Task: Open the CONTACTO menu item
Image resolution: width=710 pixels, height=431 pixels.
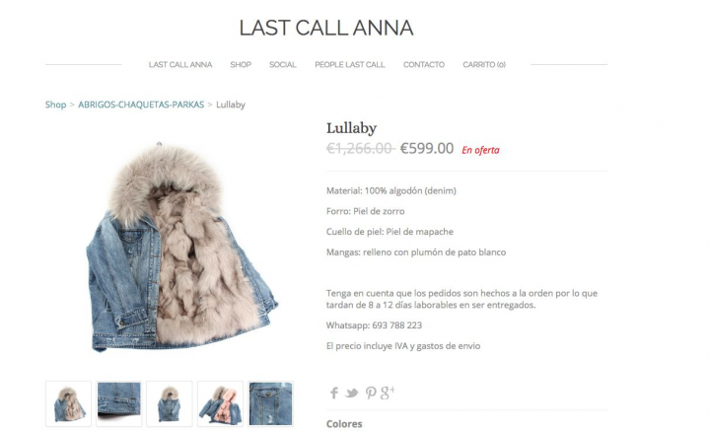Action: (x=424, y=65)
